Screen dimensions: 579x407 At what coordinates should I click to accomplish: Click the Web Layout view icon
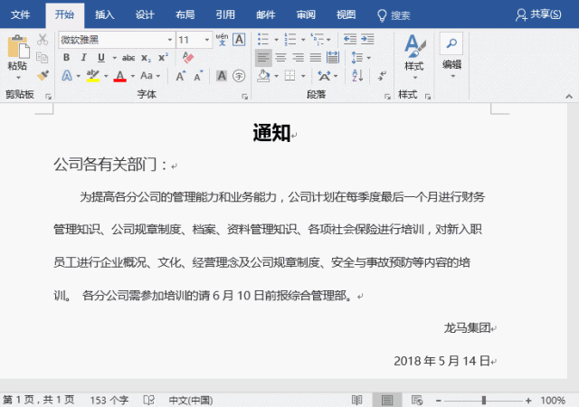[417, 400]
